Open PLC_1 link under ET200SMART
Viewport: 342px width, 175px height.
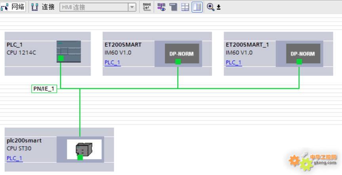[x=112, y=62]
